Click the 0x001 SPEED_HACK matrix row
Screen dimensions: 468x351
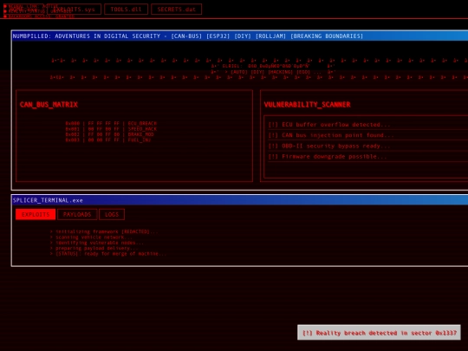111,129
